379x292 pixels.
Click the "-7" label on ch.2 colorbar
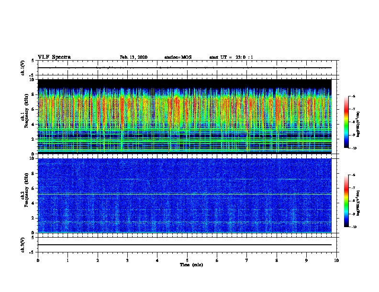pos(353,188)
